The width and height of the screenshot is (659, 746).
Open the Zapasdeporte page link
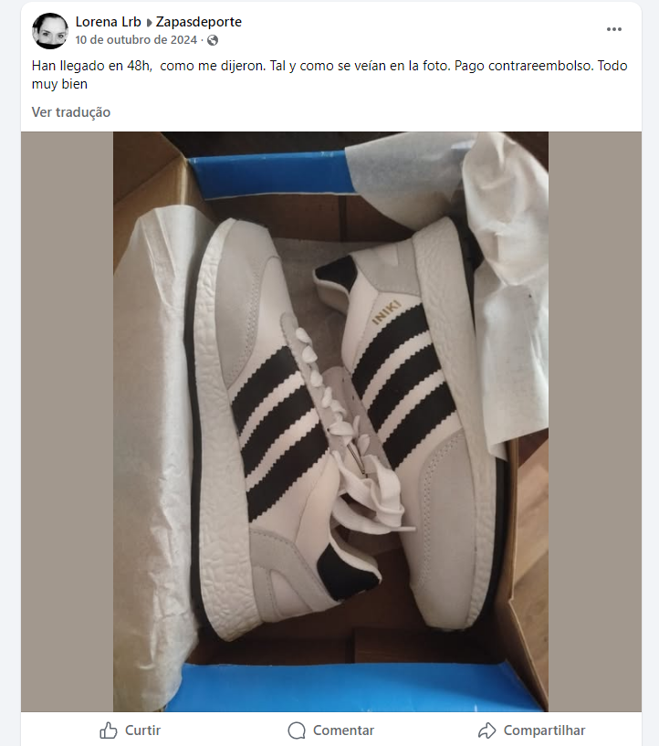[x=199, y=22]
